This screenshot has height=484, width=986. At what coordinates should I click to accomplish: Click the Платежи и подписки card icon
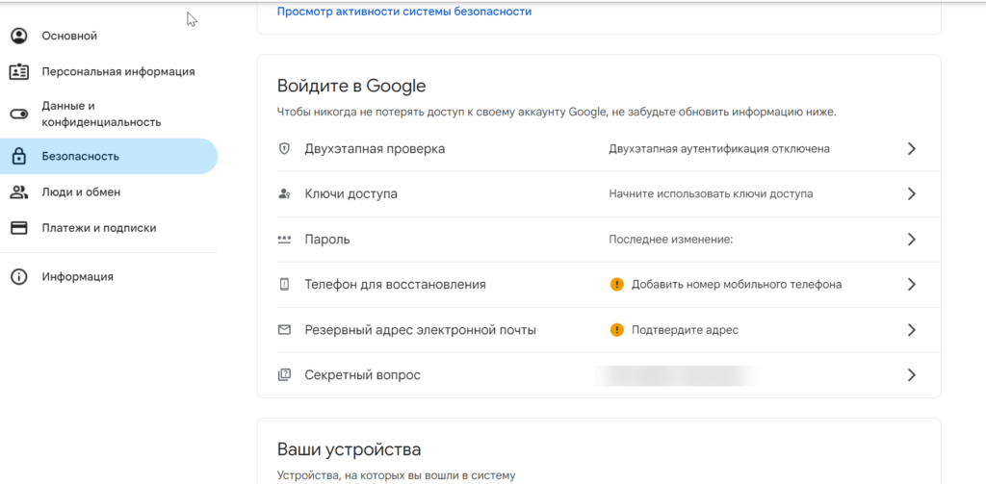19,228
